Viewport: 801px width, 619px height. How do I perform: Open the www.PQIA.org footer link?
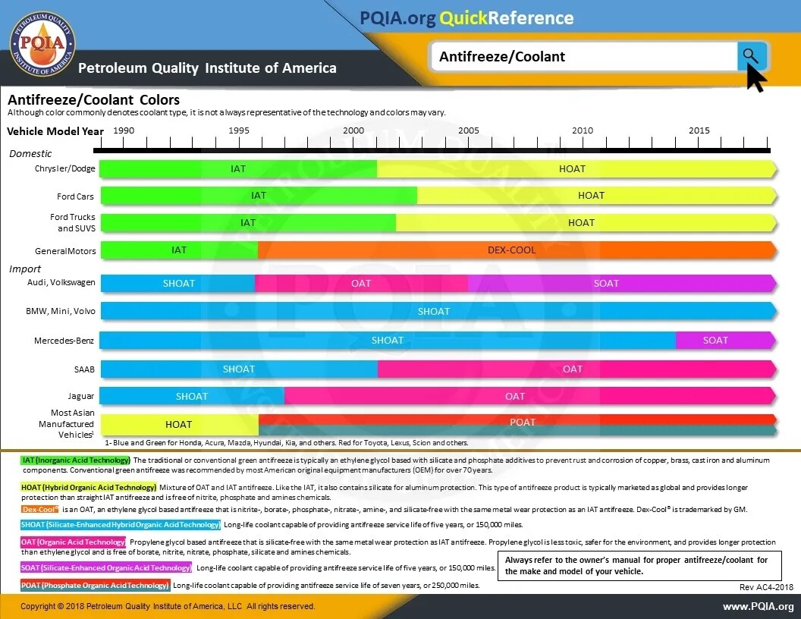(758, 607)
